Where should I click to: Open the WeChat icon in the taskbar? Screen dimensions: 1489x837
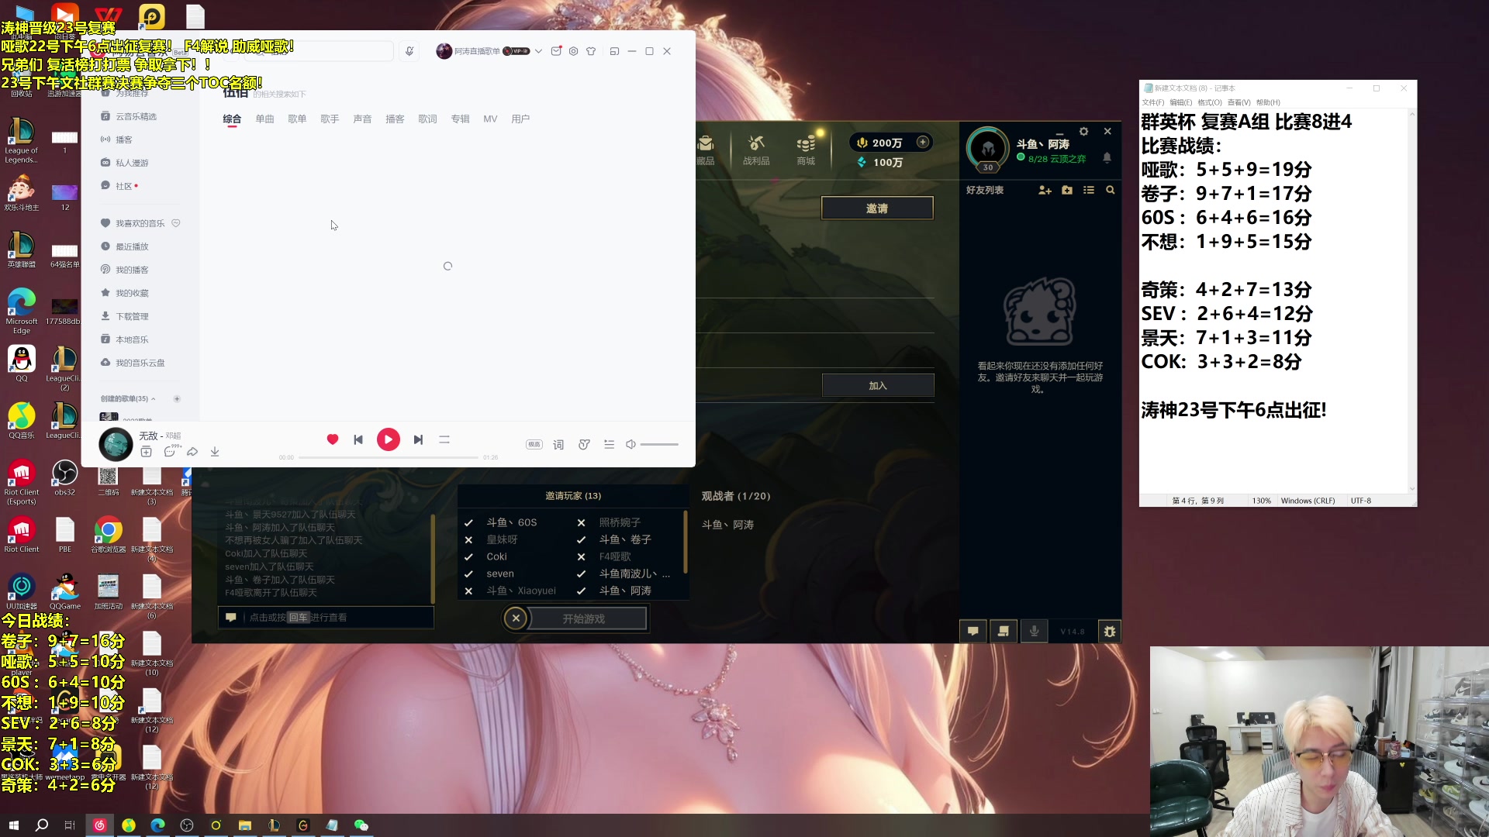pos(361,825)
